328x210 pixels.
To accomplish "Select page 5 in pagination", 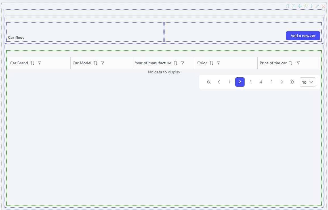I will coord(271,82).
